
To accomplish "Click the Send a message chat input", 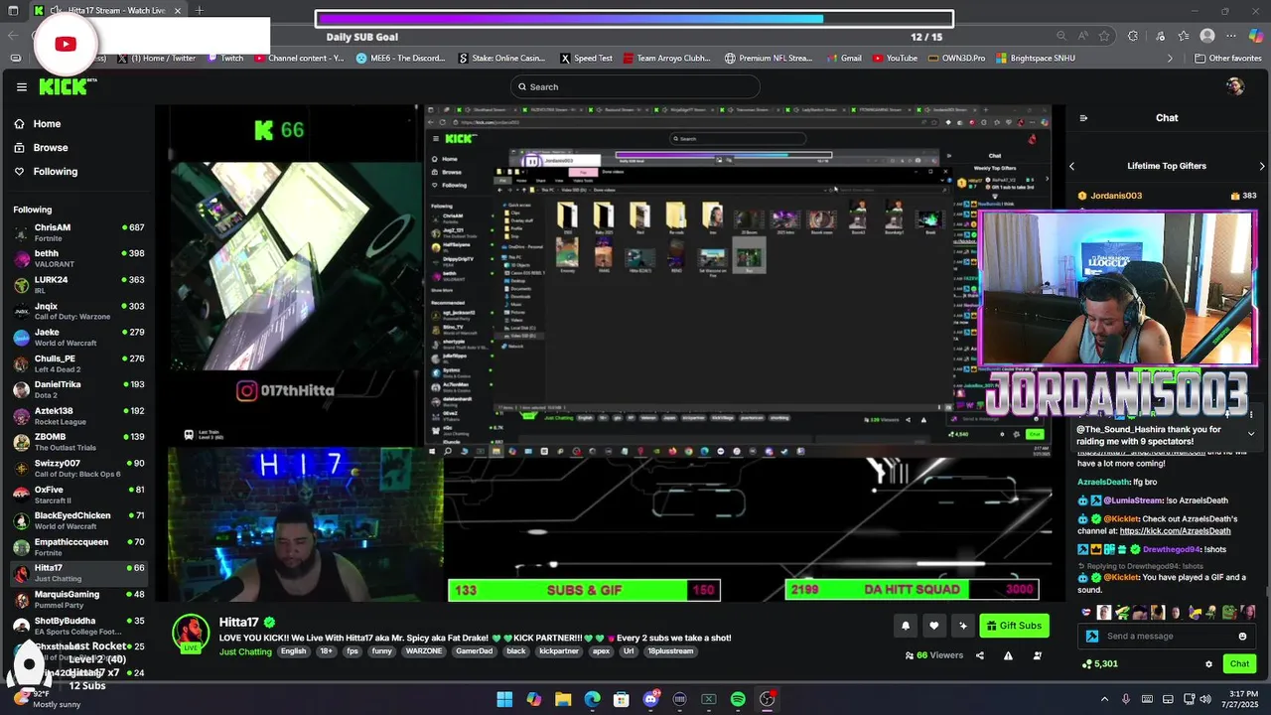I will coord(1167,637).
